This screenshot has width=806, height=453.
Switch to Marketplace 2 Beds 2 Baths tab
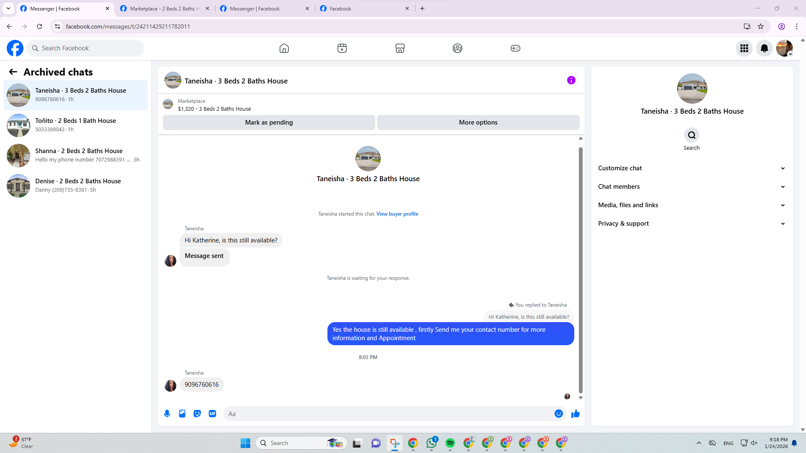[165, 8]
